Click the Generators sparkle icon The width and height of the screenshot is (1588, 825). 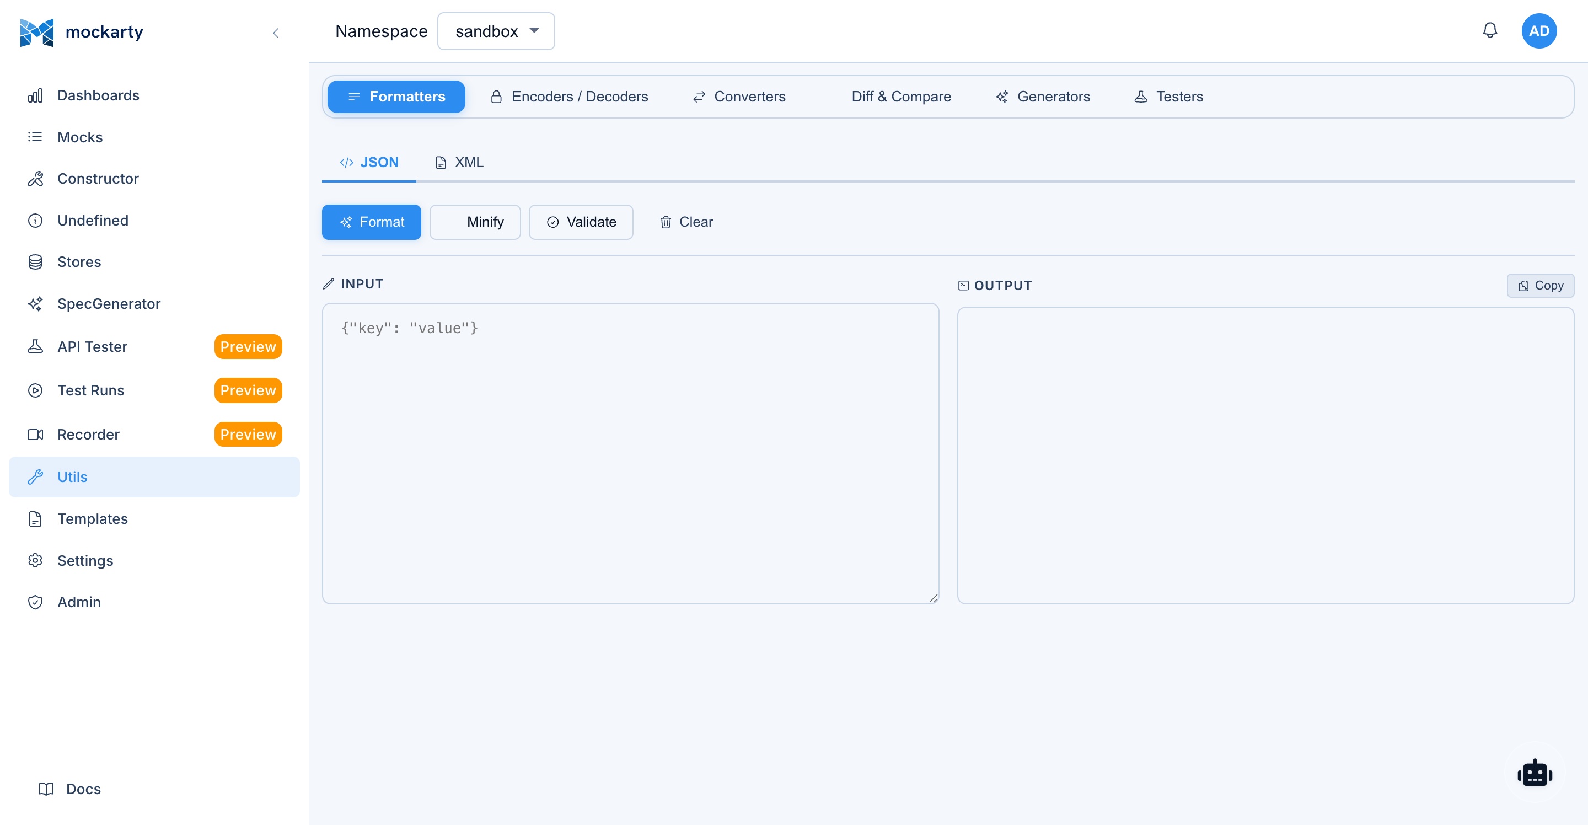click(1002, 97)
